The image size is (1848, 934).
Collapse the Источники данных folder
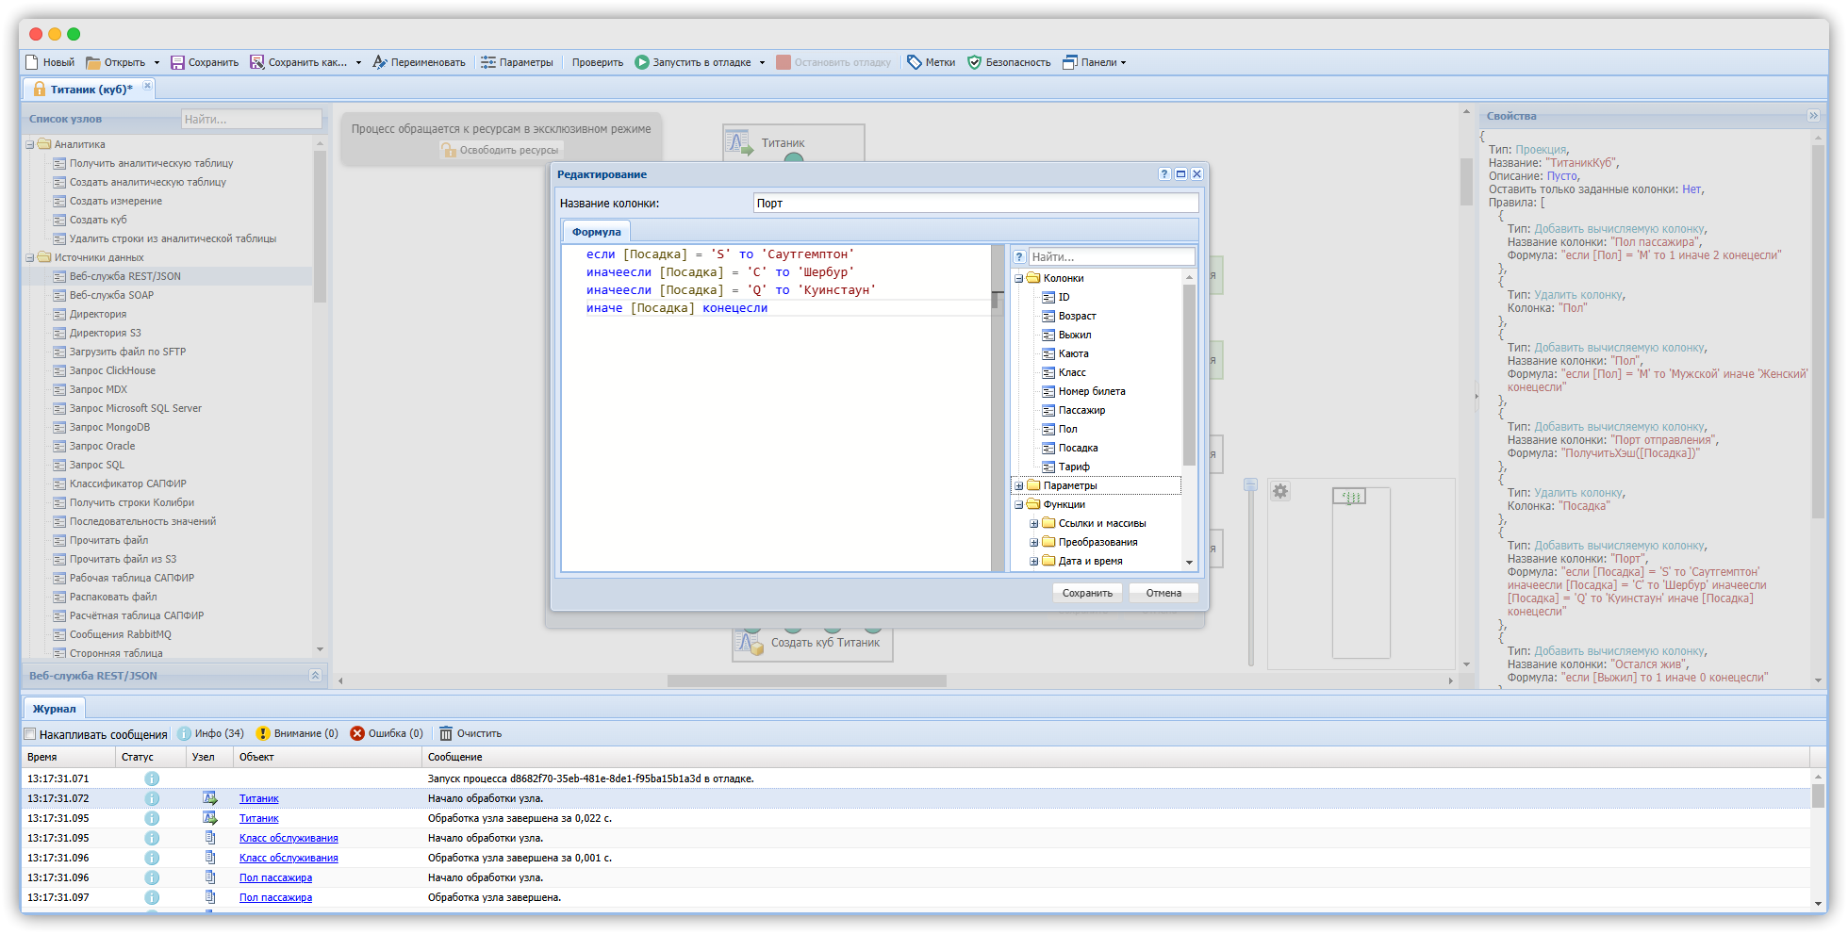coord(30,257)
